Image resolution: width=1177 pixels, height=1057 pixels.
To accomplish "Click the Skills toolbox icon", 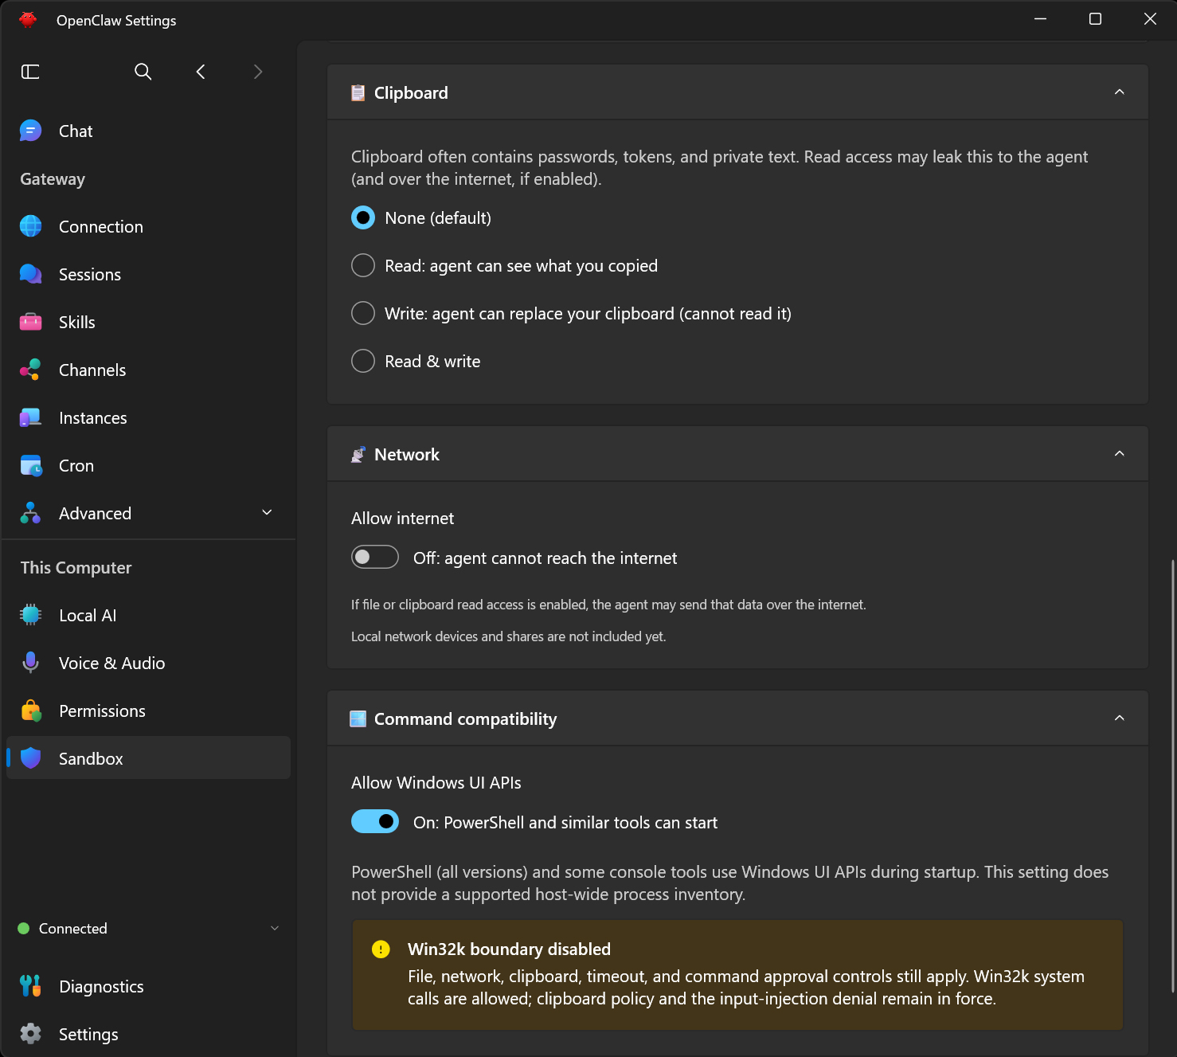I will coord(31,322).
